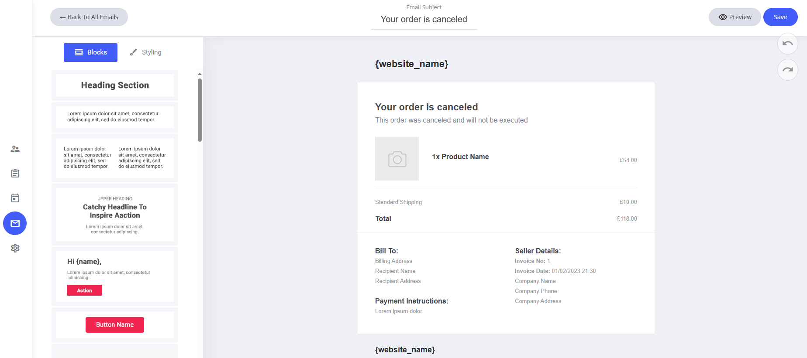Viewport: 807px width, 358px height.
Task: Open the clipboard orders sidebar icon
Action: pyautogui.click(x=15, y=174)
